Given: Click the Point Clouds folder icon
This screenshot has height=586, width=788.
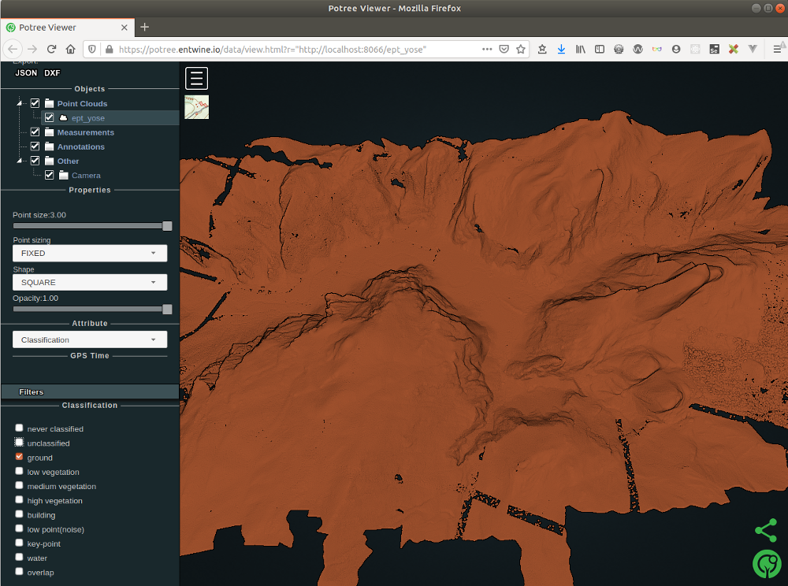Looking at the screenshot, I should 49,103.
